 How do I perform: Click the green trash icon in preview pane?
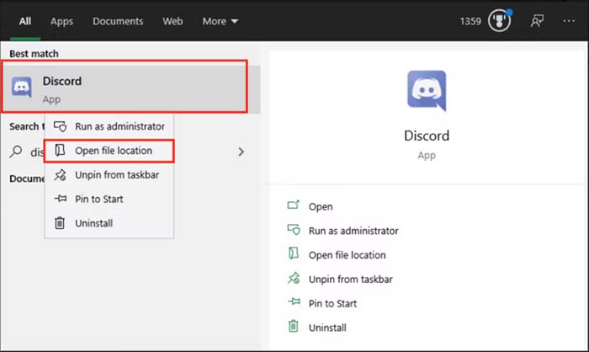[294, 326]
